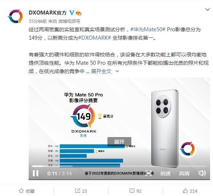Seek along the video progress bar

tap(119, 166)
